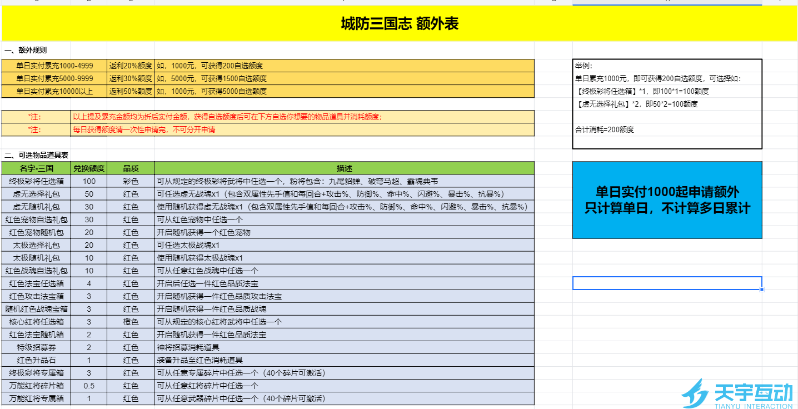Click the 橙色 quality cell
The image size is (798, 409).
131,322
